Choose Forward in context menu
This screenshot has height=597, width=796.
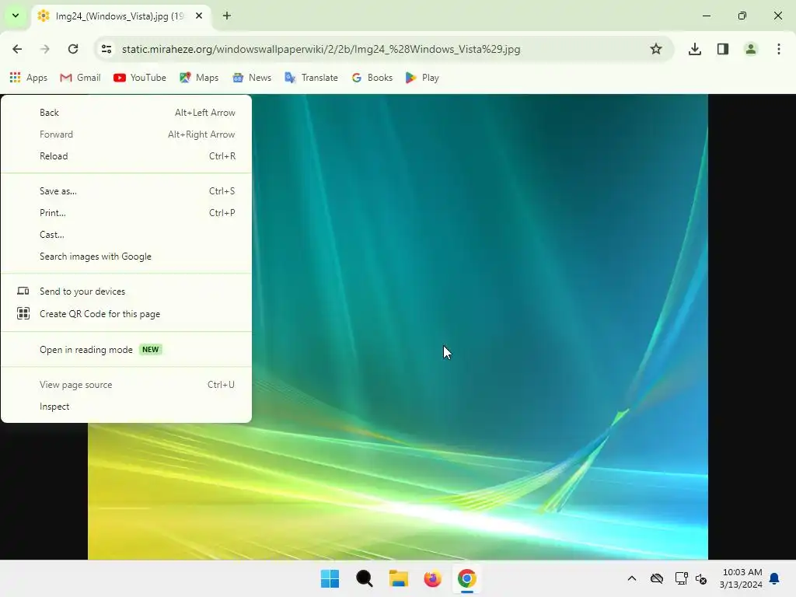[x=127, y=134]
